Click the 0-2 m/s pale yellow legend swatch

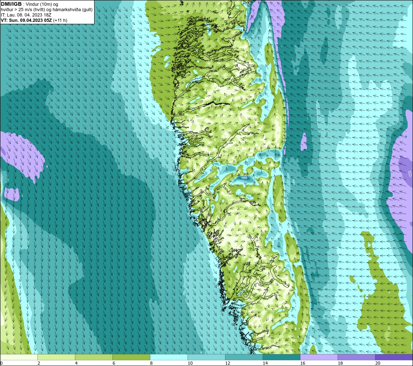pyautogui.click(x=19, y=357)
